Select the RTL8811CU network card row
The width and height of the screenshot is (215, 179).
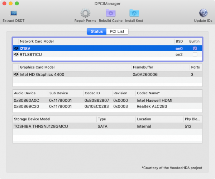(90, 55)
